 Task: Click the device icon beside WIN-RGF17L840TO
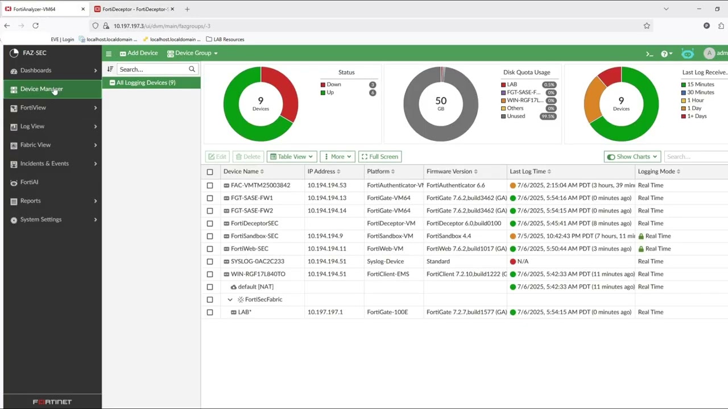226,274
